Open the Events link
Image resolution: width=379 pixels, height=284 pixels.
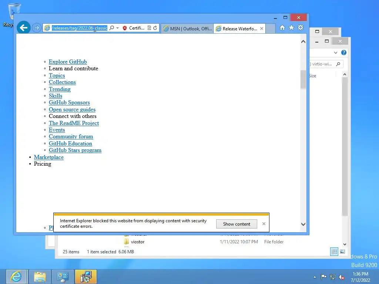57,130
